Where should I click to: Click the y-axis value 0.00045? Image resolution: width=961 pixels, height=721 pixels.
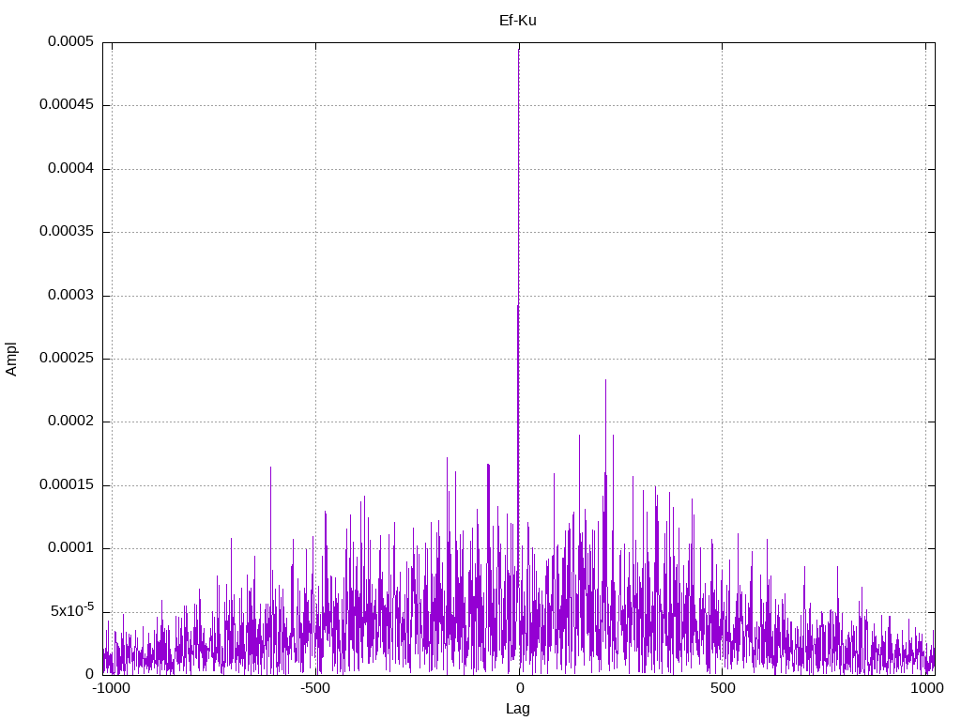67,104
